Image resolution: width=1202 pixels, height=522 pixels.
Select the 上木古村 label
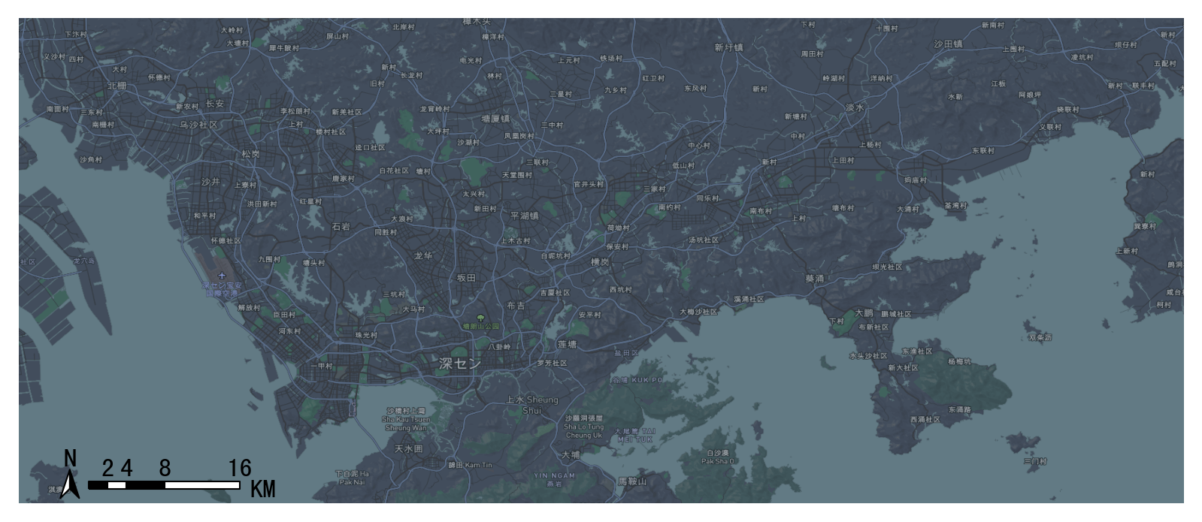tap(515, 240)
